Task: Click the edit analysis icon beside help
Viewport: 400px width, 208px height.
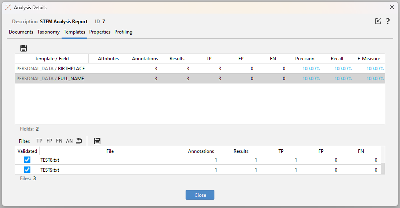Action: coord(378,22)
